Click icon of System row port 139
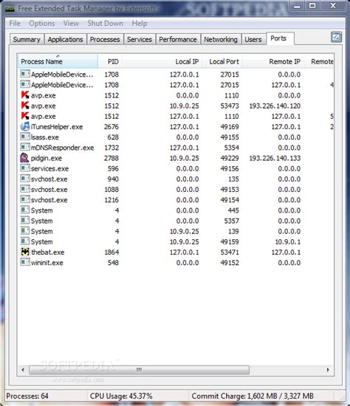Image resolution: width=350 pixels, height=406 pixels. coord(25,231)
